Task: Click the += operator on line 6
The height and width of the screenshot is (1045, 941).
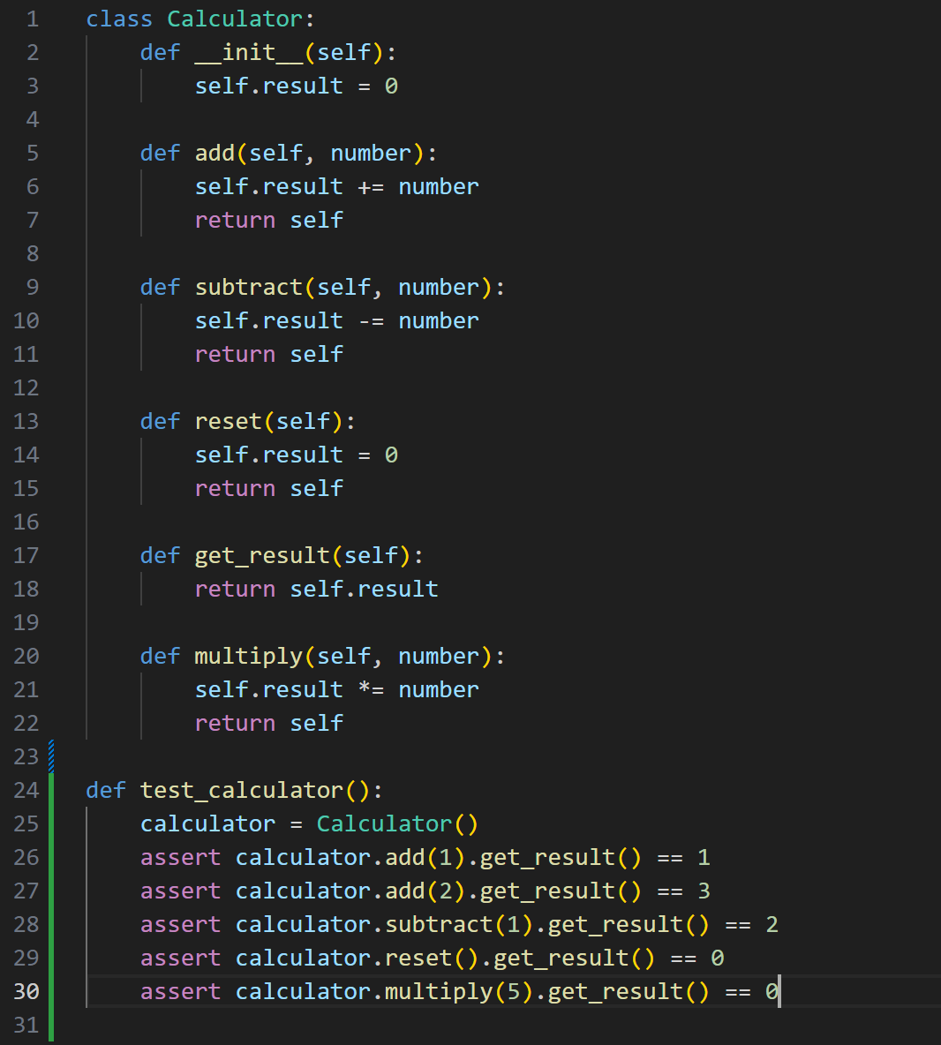Action: 371,186
